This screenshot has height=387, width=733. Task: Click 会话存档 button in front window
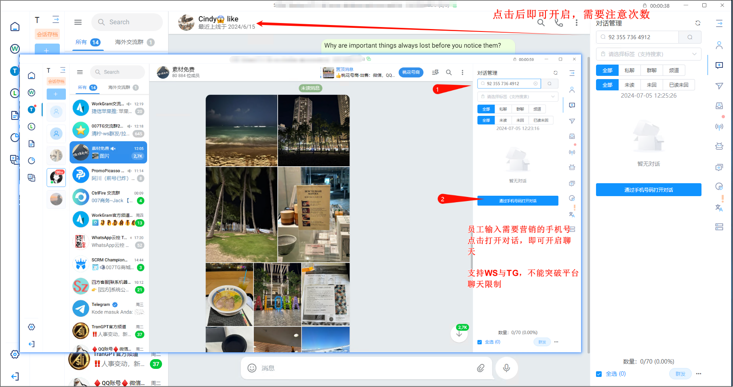click(x=56, y=82)
